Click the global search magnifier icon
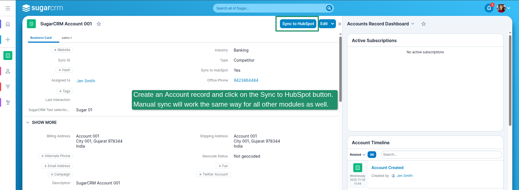Screen dimensions: 519x190 [x=329, y=8]
